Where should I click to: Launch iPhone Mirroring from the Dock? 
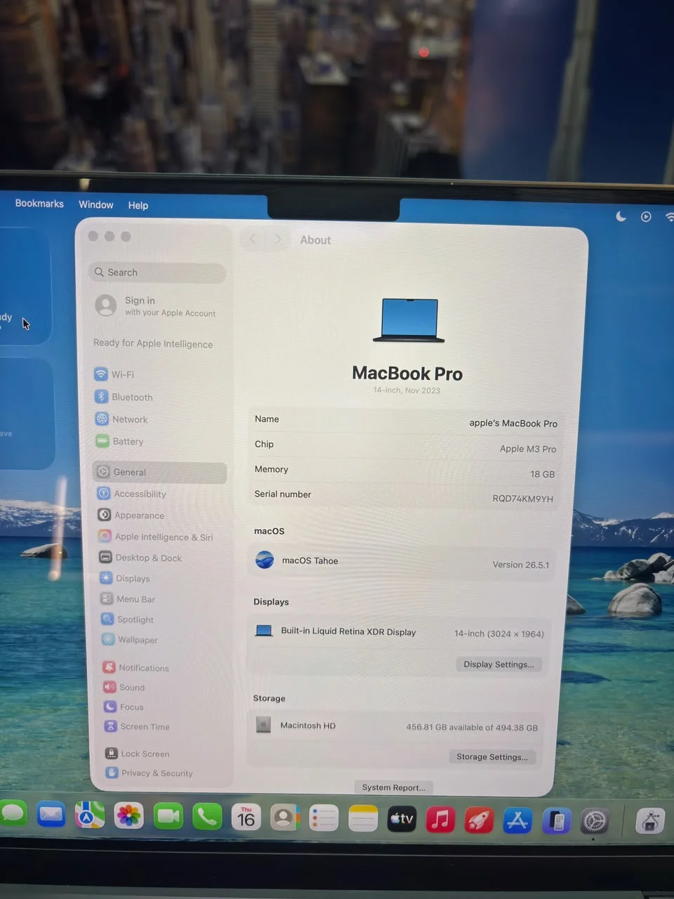[557, 821]
